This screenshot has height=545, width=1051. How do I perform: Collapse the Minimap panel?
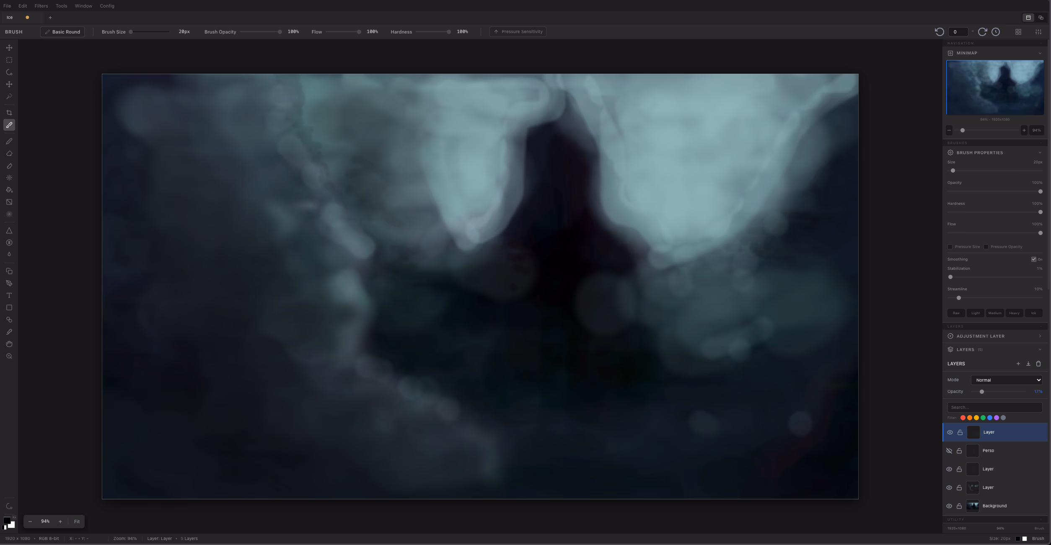1040,53
